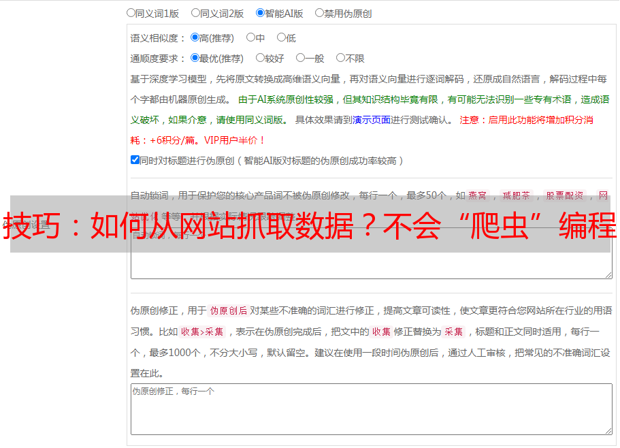Click the 通顺度要求 label
The image size is (620, 448).
pyautogui.click(x=158, y=59)
